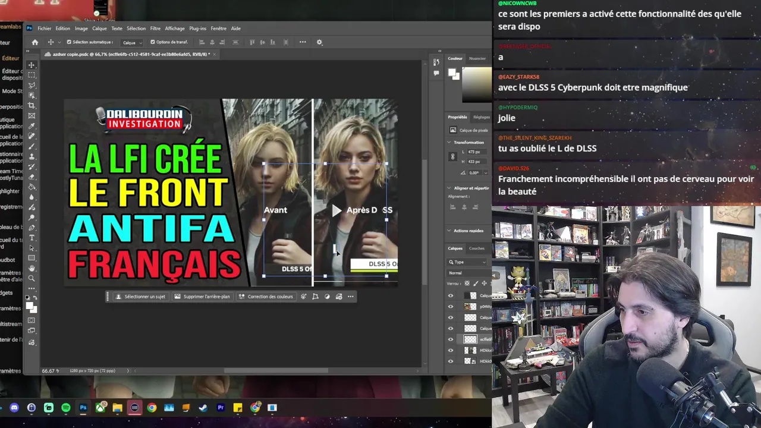Select the Eraser tool
Viewport: 761px width, 428px height.
(x=32, y=177)
